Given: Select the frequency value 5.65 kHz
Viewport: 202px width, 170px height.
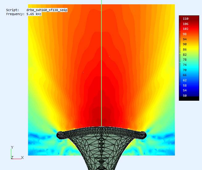Looking at the screenshot, I should [34, 14].
